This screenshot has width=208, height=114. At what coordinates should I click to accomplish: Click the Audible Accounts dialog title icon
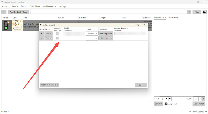click(41, 25)
